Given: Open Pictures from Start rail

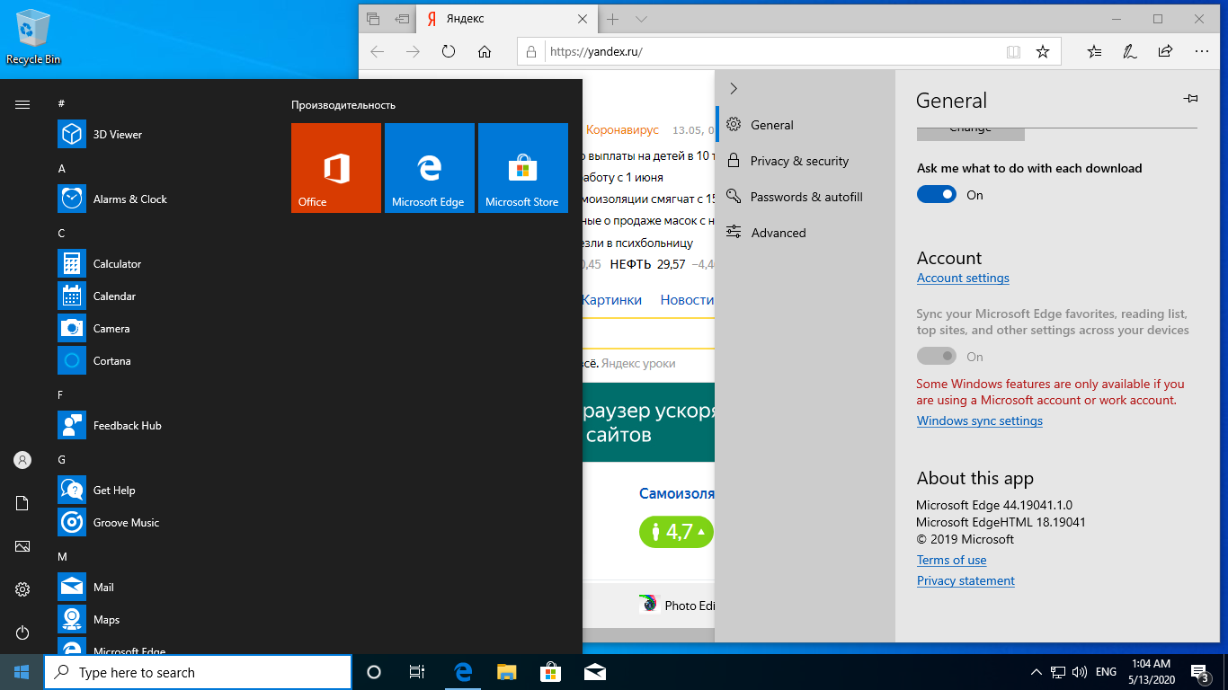Looking at the screenshot, I should pyautogui.click(x=22, y=546).
